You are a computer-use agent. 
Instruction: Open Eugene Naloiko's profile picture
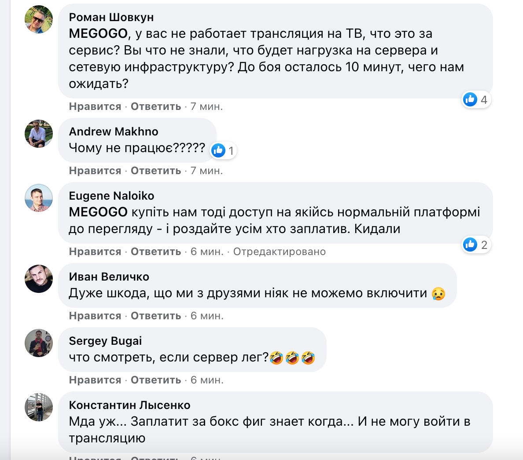(38, 198)
